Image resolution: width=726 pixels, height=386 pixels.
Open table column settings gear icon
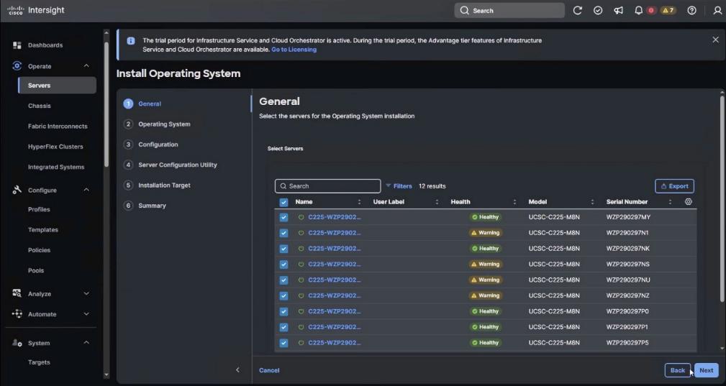point(689,201)
